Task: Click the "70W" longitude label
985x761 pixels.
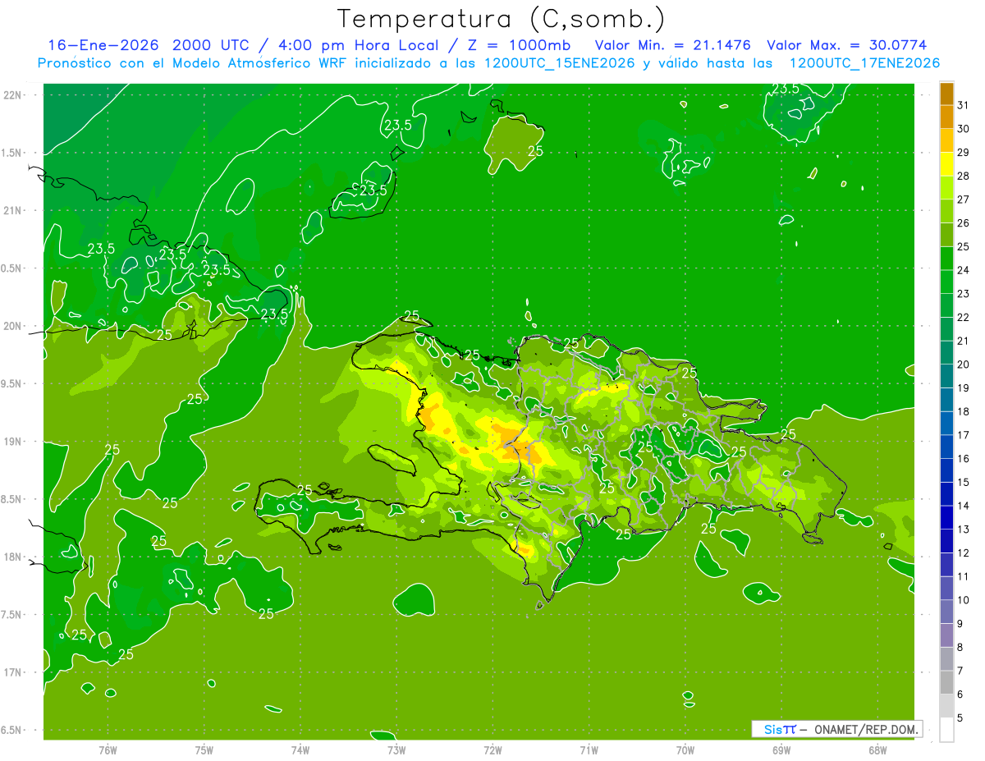Action: pyautogui.click(x=685, y=750)
